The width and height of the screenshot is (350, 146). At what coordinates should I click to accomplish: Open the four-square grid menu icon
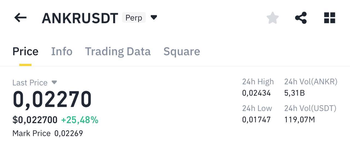329,18
